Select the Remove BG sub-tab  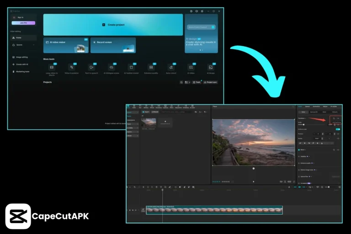point(314,112)
